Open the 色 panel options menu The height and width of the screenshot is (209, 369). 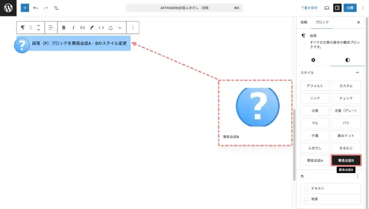tap(357, 176)
